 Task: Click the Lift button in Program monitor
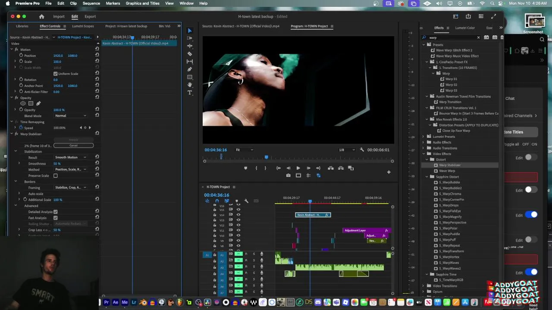coord(331,168)
